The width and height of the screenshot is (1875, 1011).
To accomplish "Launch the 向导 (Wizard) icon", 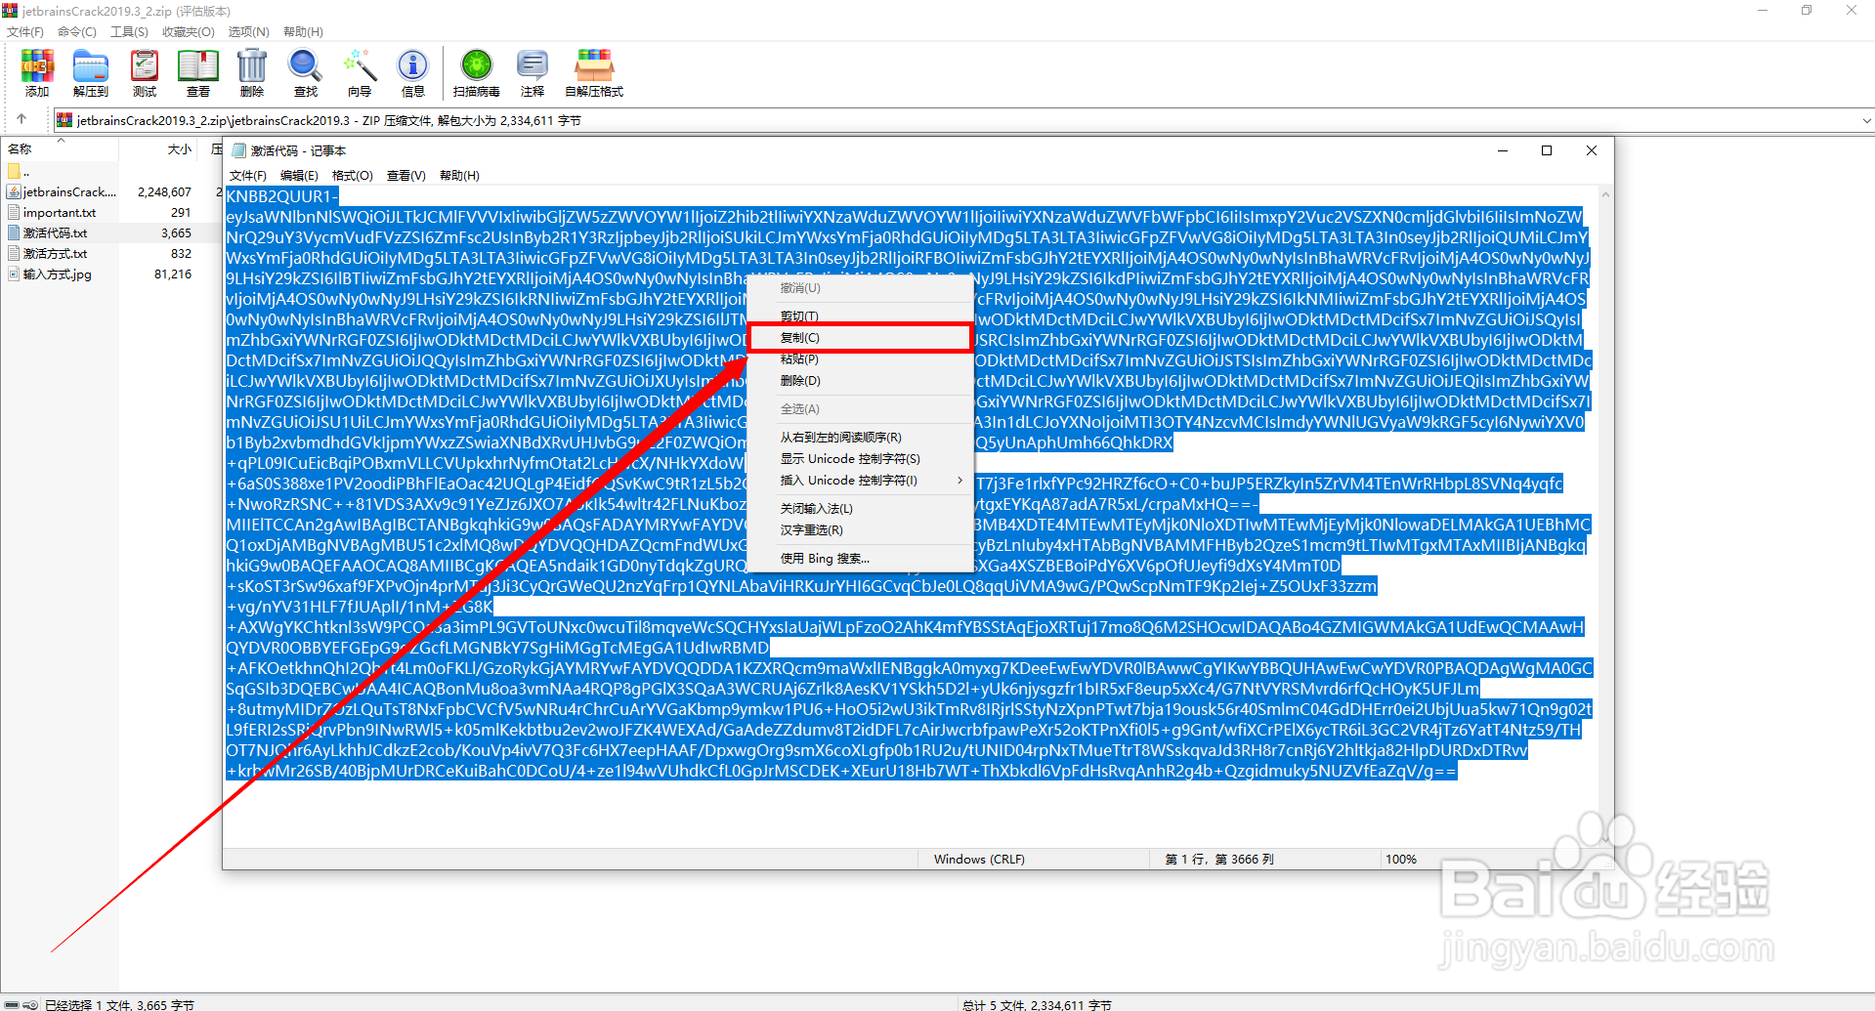I will [x=359, y=71].
